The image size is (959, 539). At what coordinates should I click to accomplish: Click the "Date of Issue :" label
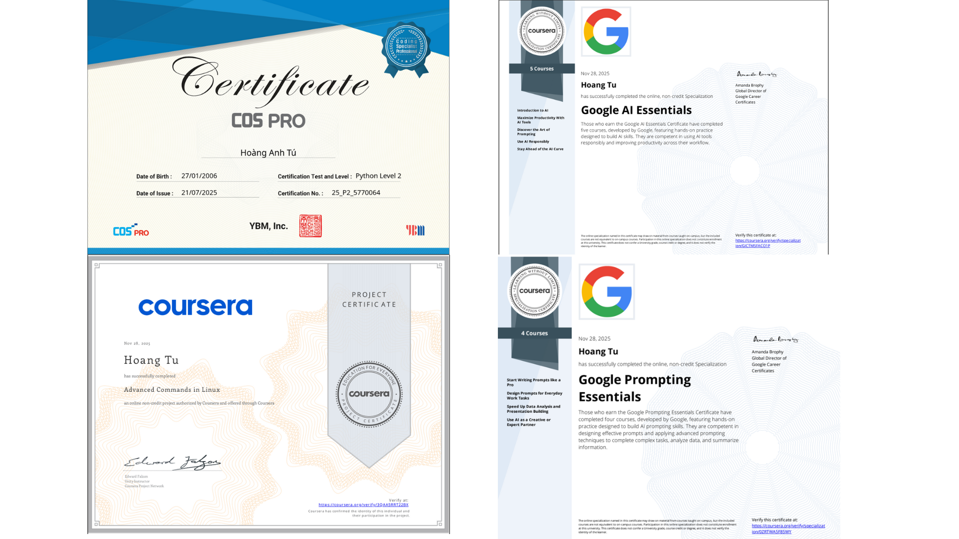click(155, 194)
